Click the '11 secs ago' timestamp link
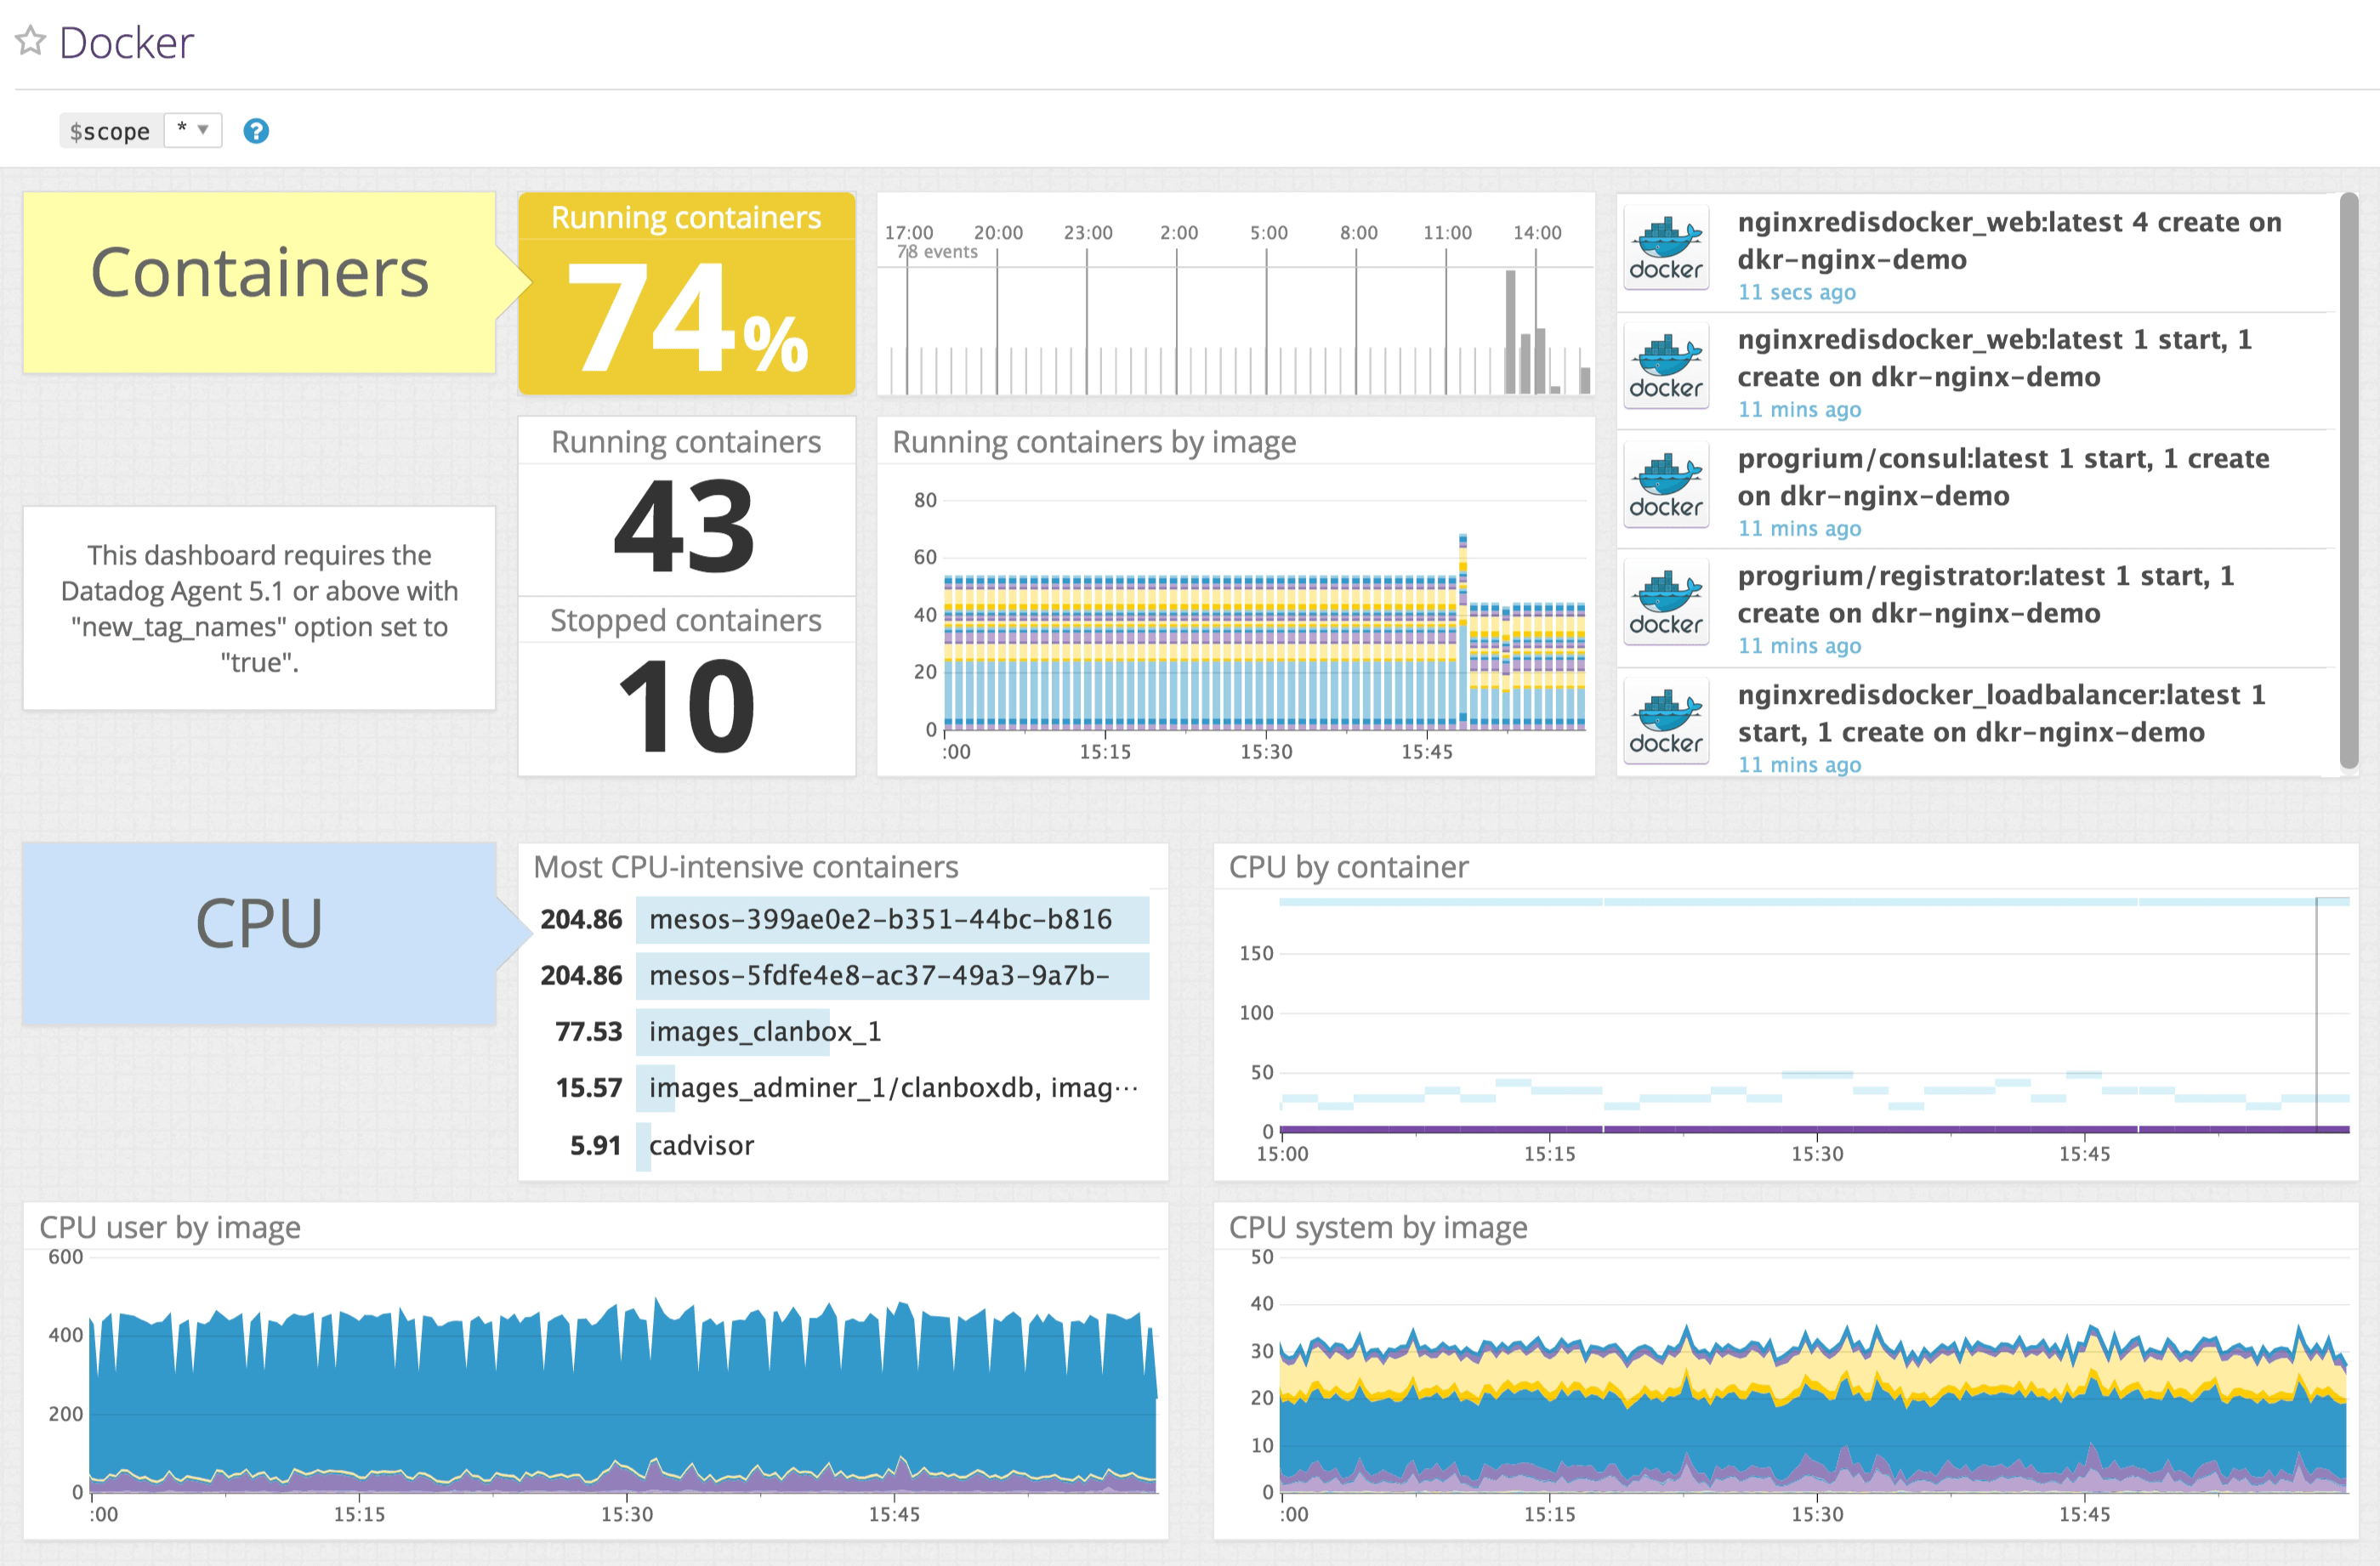 (x=1796, y=292)
